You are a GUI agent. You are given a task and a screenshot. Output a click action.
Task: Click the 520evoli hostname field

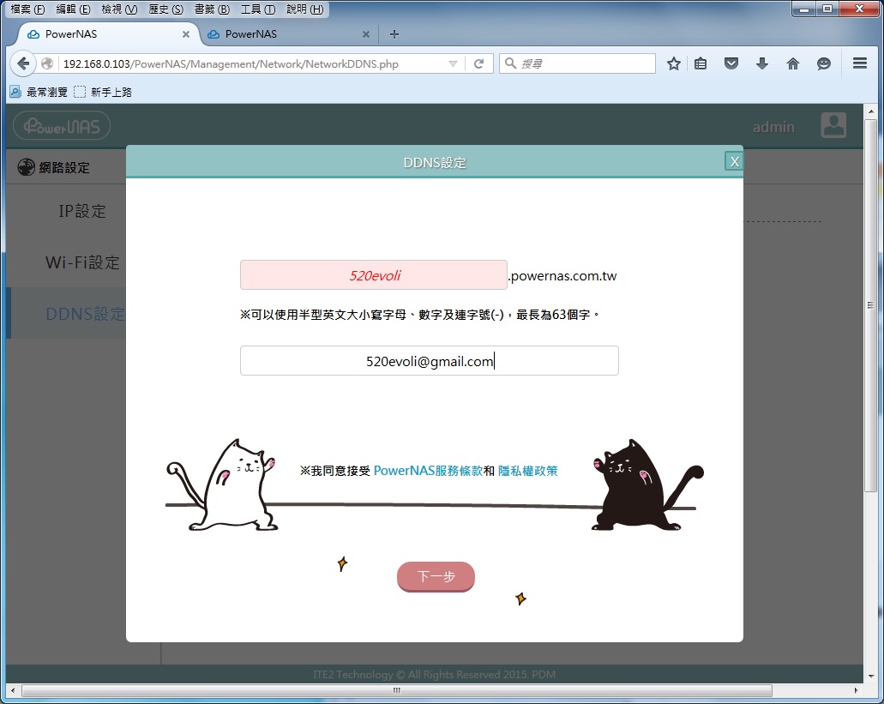click(x=374, y=275)
